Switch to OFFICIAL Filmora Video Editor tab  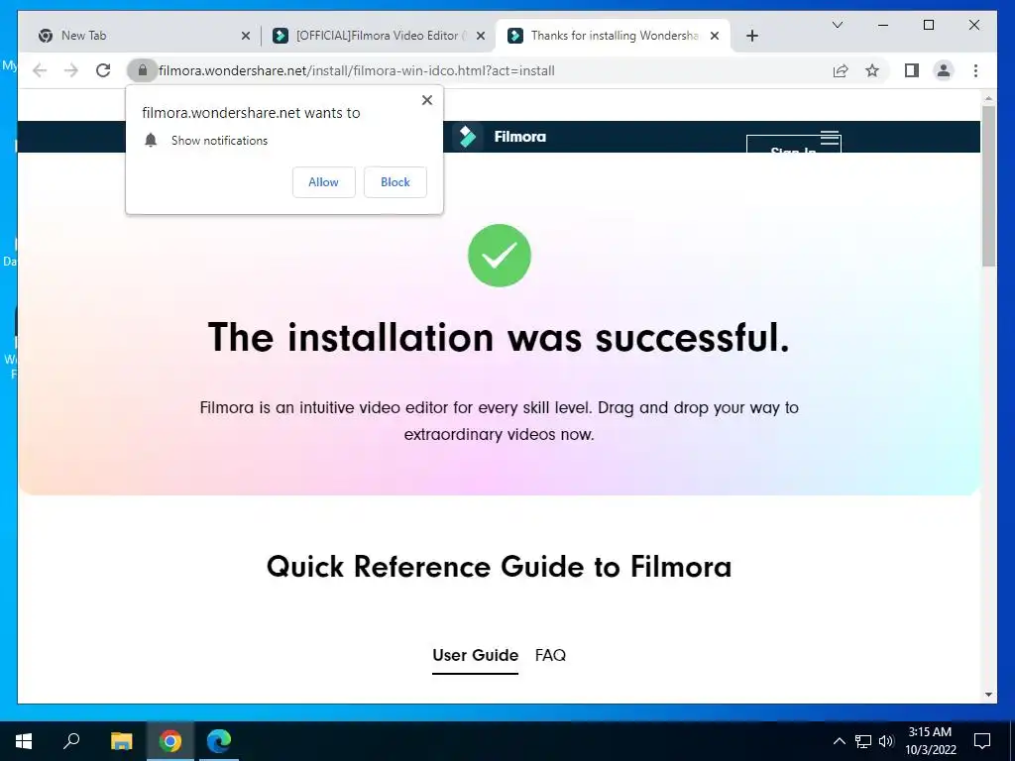378,36
